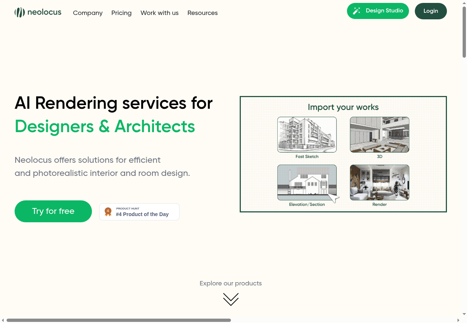
Task: Select the 3D interior thumbnail
Action: click(379, 134)
